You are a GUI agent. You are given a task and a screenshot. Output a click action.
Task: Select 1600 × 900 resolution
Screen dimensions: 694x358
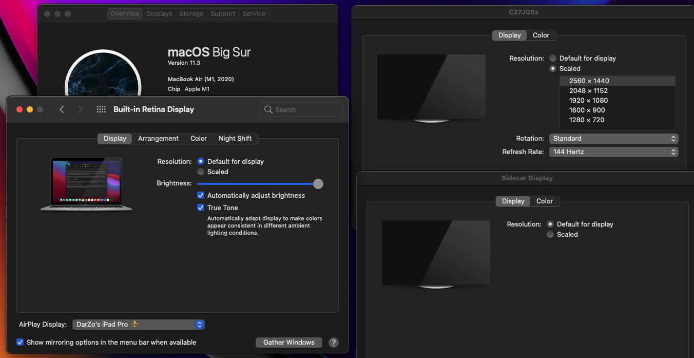pyautogui.click(x=618, y=110)
